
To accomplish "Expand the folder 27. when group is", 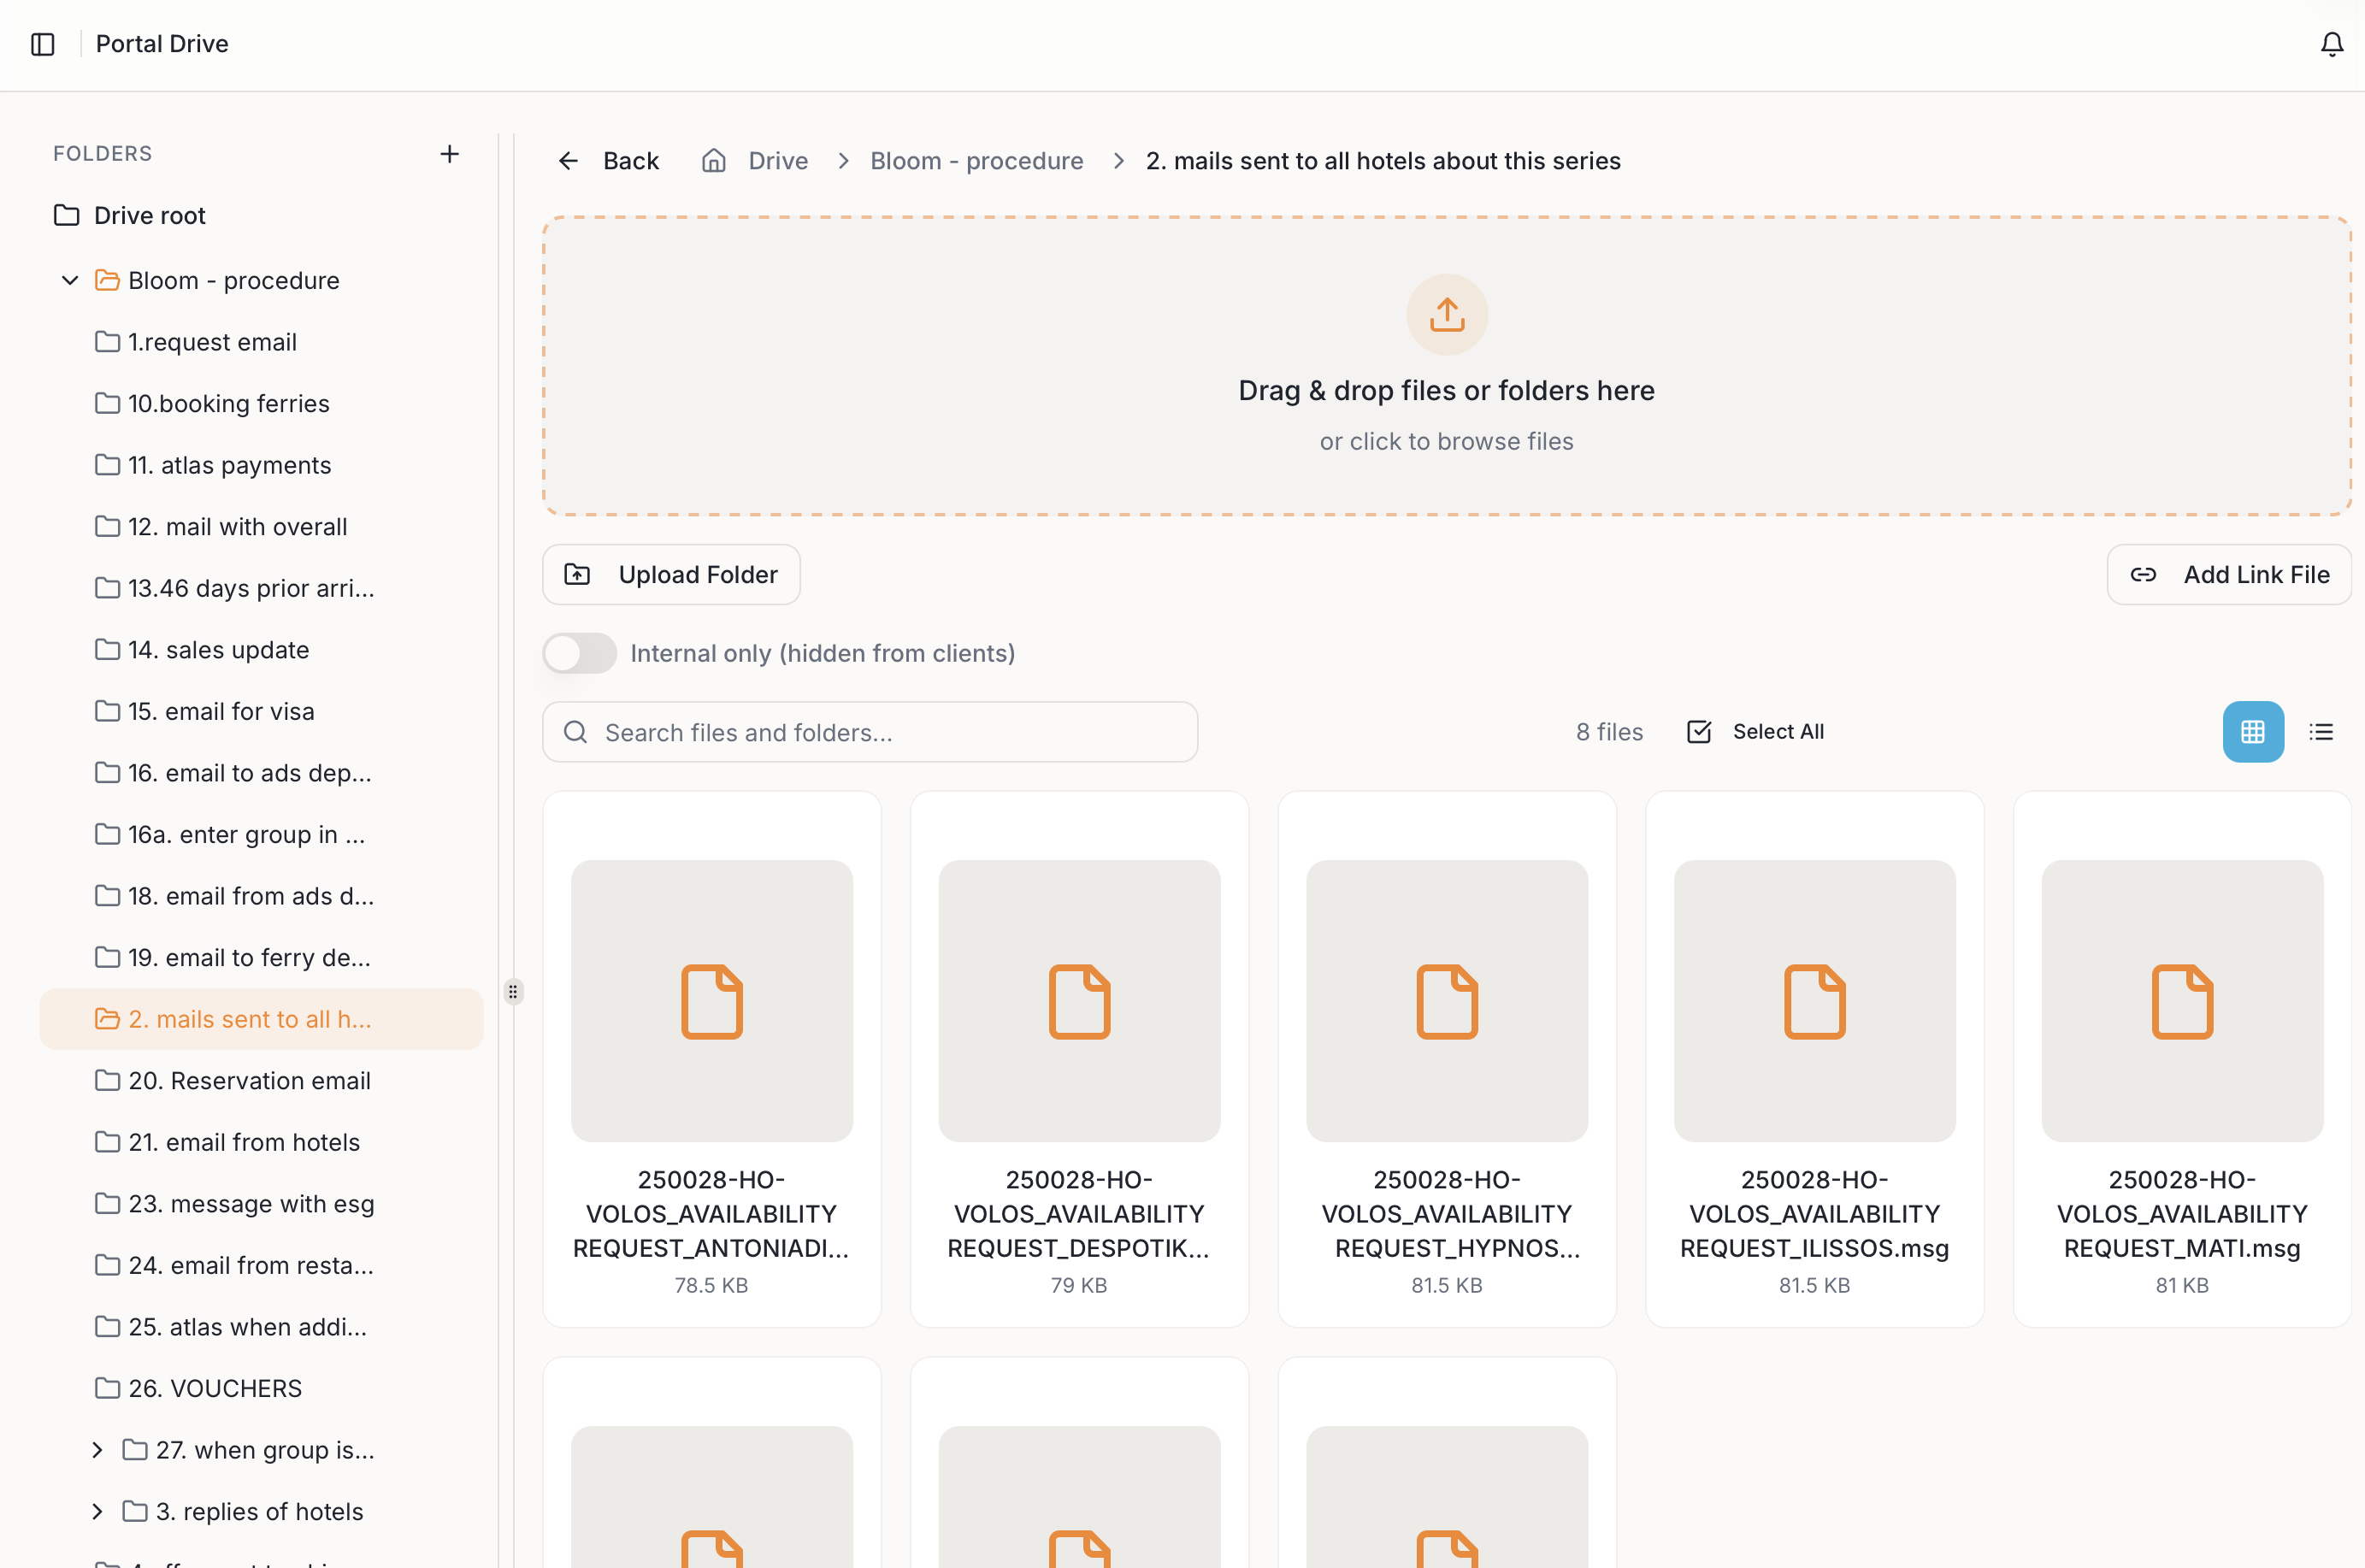I will click(97, 1449).
